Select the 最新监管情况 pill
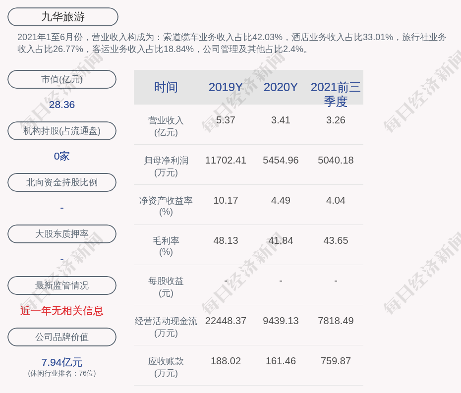The image size is (461, 393). [x=62, y=285]
